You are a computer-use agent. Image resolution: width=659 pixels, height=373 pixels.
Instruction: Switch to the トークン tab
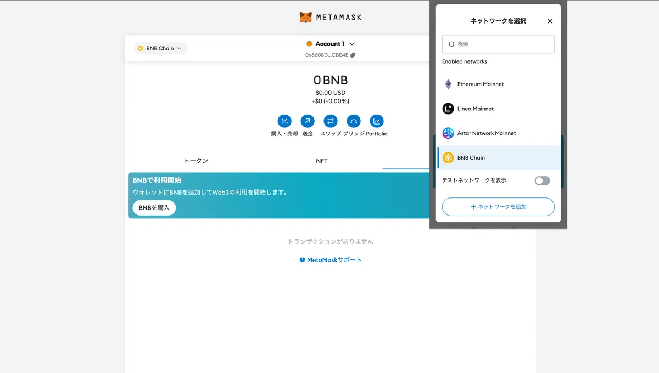[196, 161]
